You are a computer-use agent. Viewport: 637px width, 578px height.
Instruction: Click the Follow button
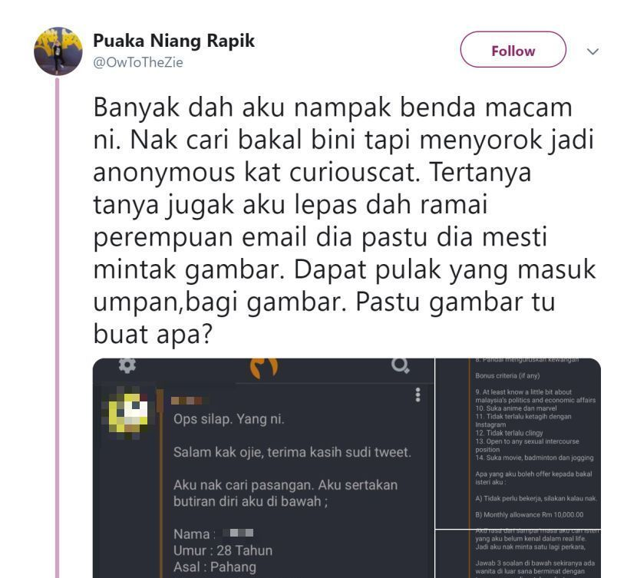(513, 50)
